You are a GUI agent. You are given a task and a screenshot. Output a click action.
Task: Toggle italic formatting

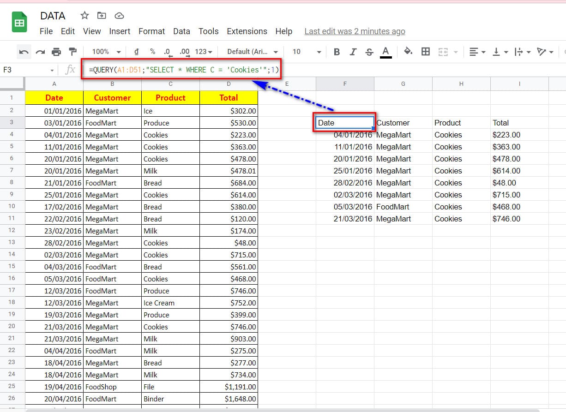(x=353, y=52)
